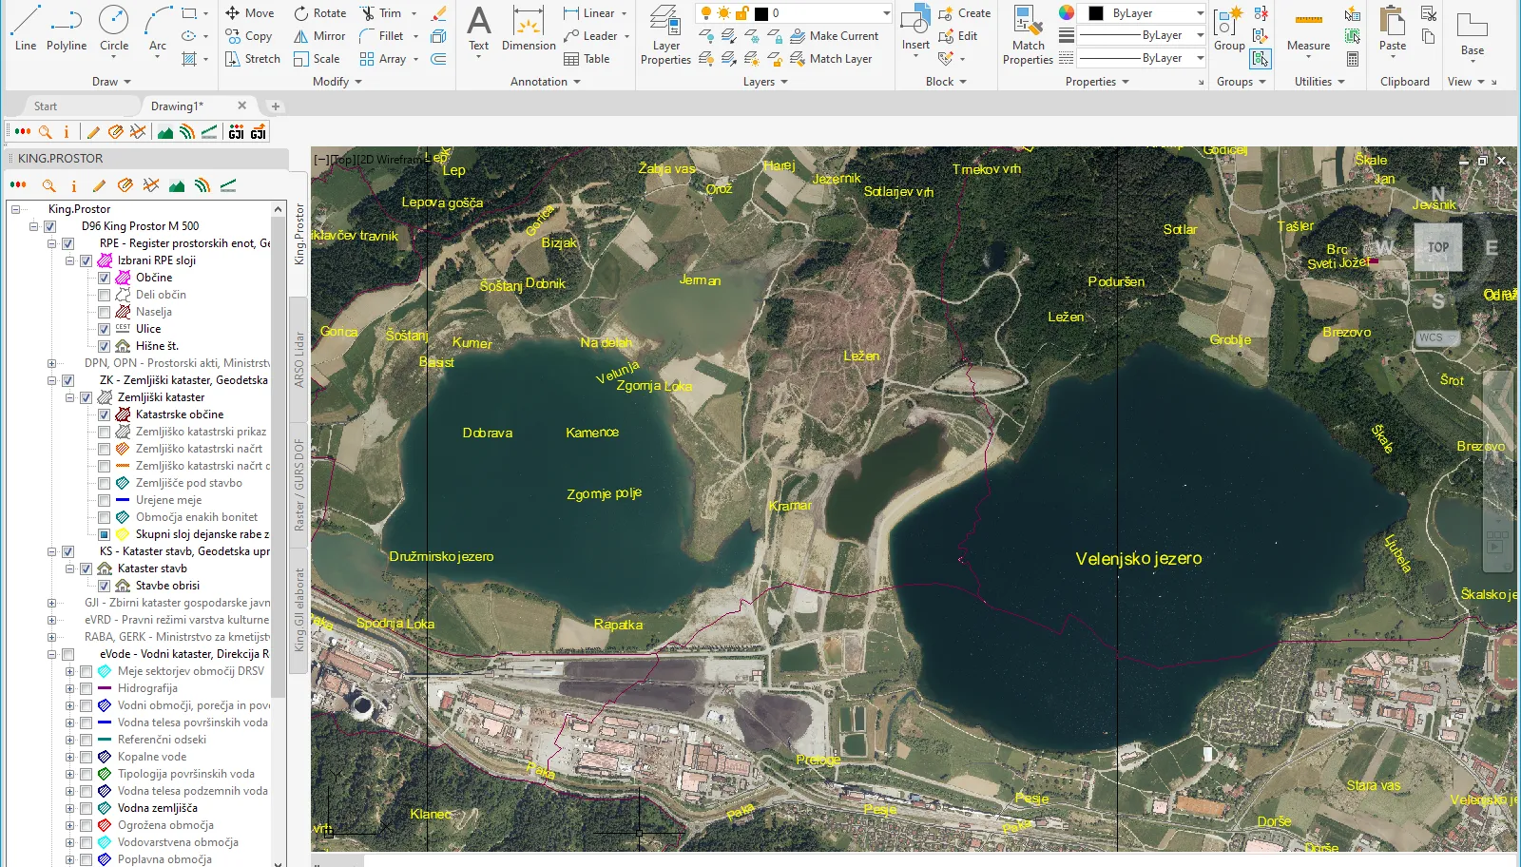The width and height of the screenshot is (1521, 867).
Task: Toggle the Urejene meje checkbox
Action: [x=105, y=501]
